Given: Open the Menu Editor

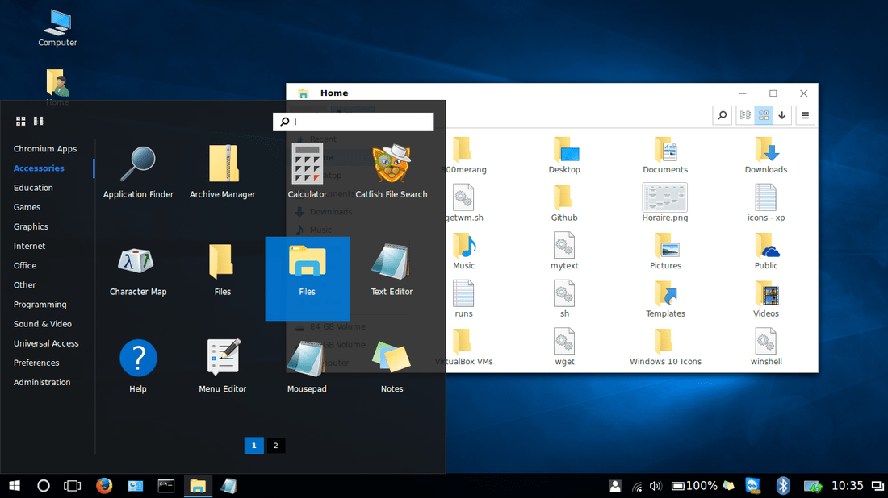Looking at the screenshot, I should click(222, 363).
